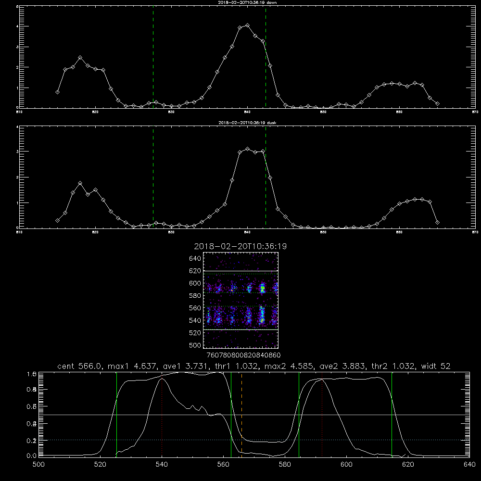Select the 520 label on the spectral image y-axis

point(195,333)
